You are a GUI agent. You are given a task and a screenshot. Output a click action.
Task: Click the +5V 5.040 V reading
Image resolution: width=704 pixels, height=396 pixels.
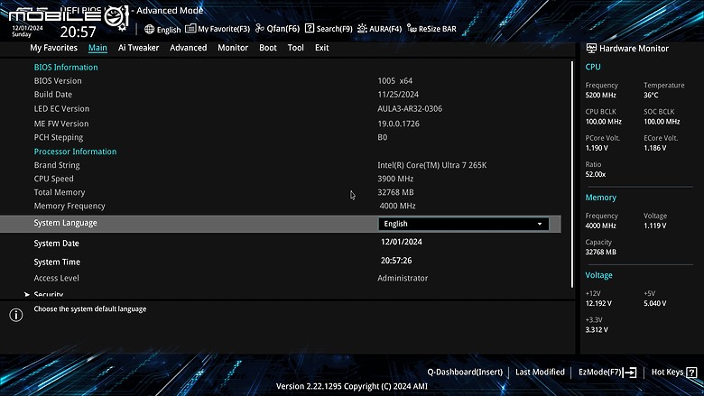click(x=654, y=304)
